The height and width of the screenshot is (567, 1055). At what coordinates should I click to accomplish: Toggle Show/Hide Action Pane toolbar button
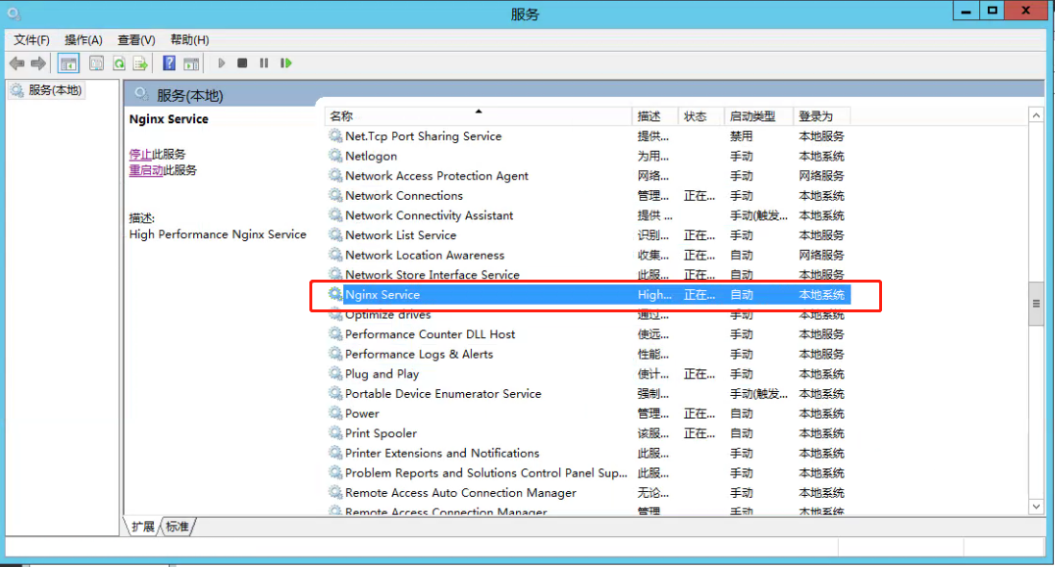[191, 63]
